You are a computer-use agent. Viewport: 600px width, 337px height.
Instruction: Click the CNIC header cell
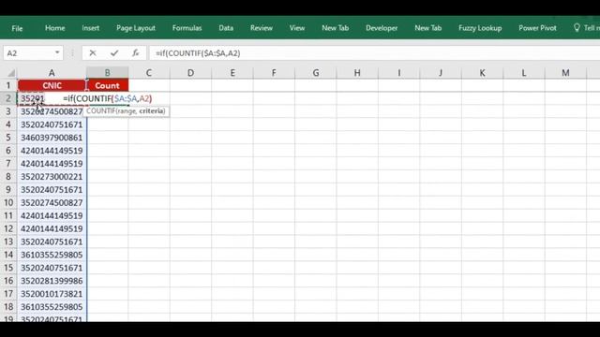(52, 85)
